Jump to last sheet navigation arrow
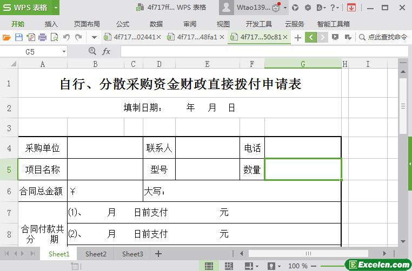This screenshot has width=412, height=271. point(32,254)
